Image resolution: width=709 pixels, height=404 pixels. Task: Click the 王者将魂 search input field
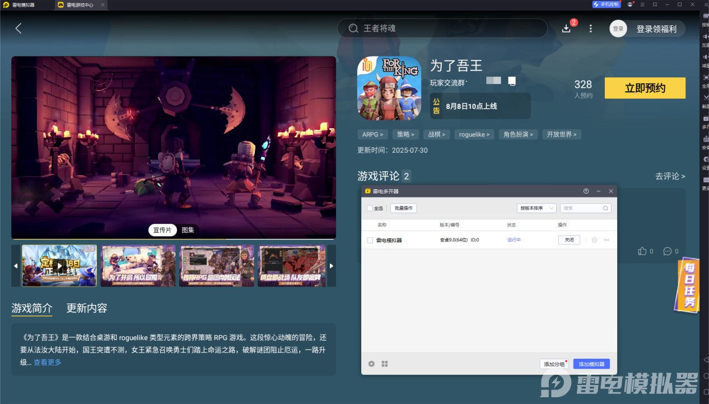click(442, 28)
